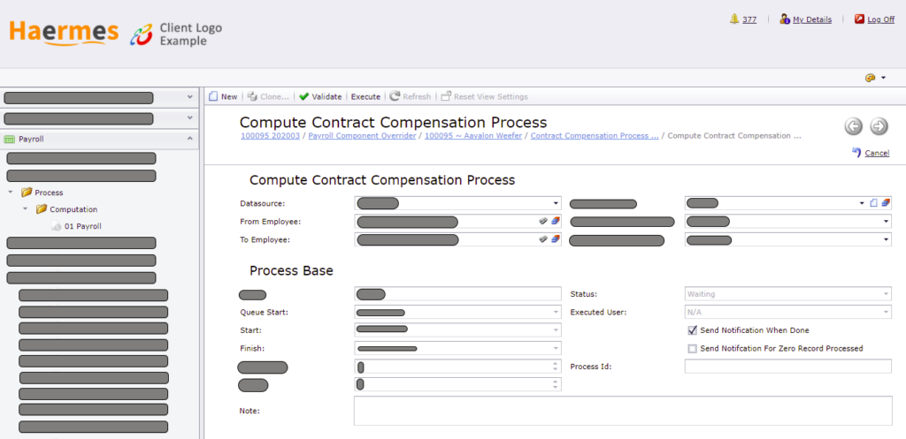Screen dimensions: 906x439
Task: Click the Log Off link
Action: pyautogui.click(x=880, y=19)
